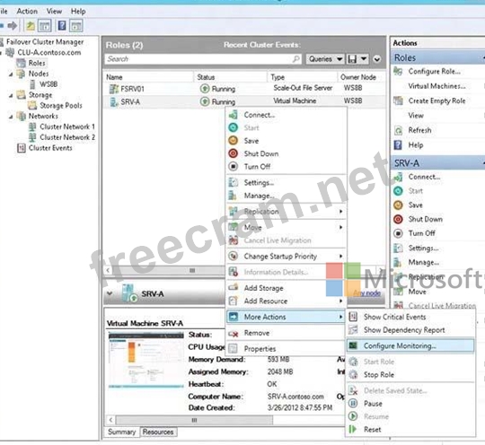Click Virtual Machines... in Actions pane
Viewport: 485px width, 445px height.
436,86
